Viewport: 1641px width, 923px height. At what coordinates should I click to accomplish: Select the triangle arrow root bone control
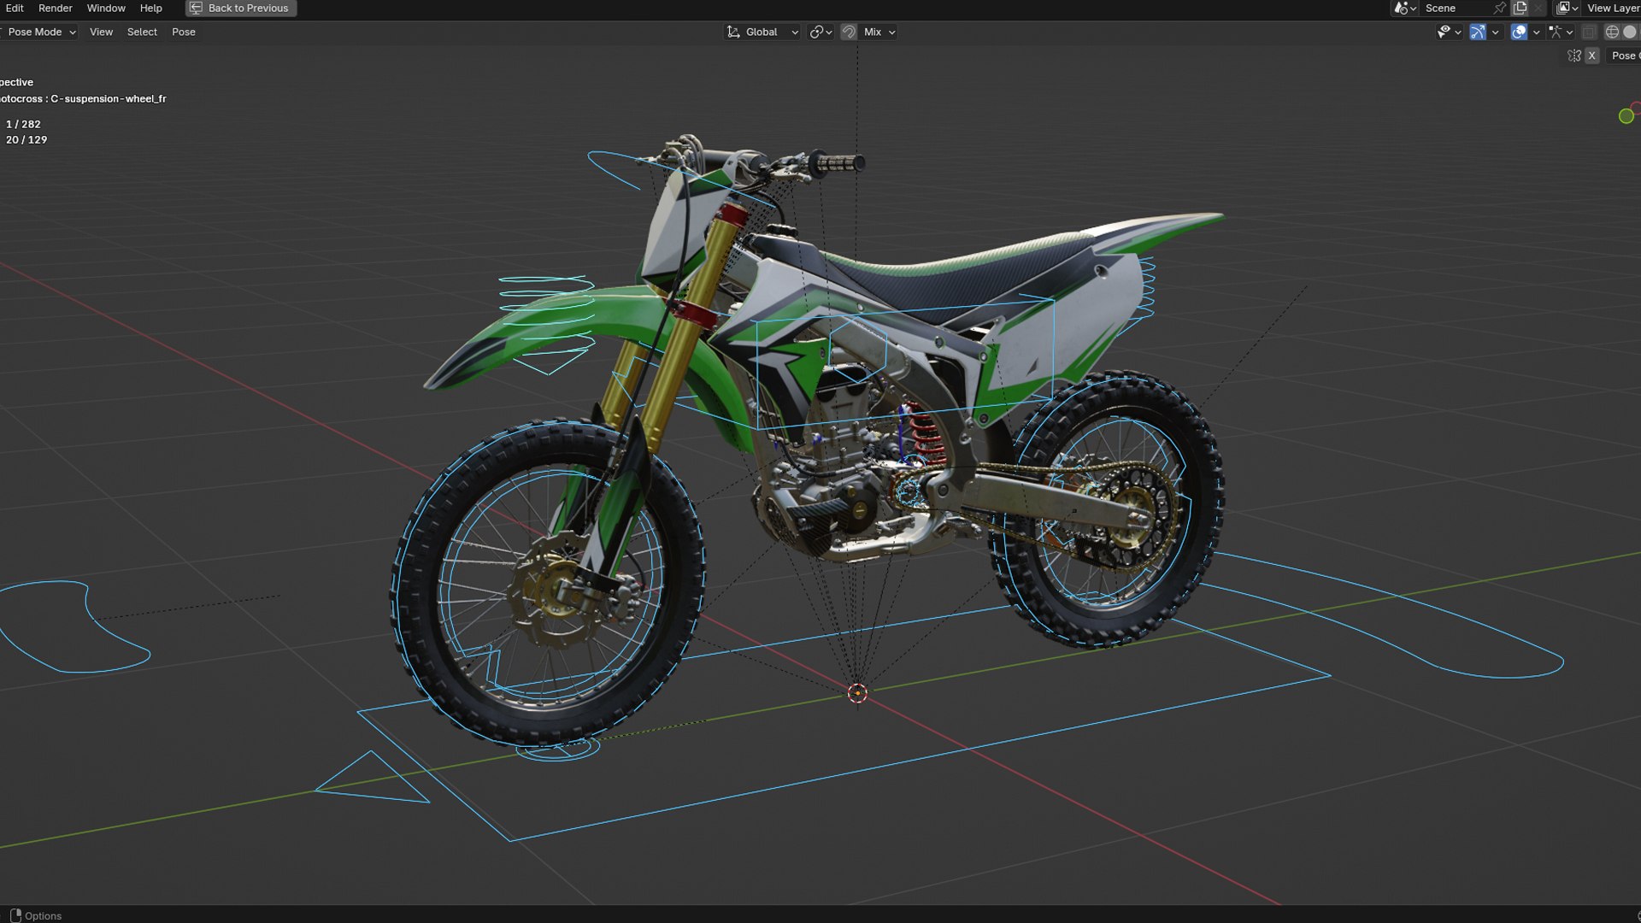[x=372, y=777]
